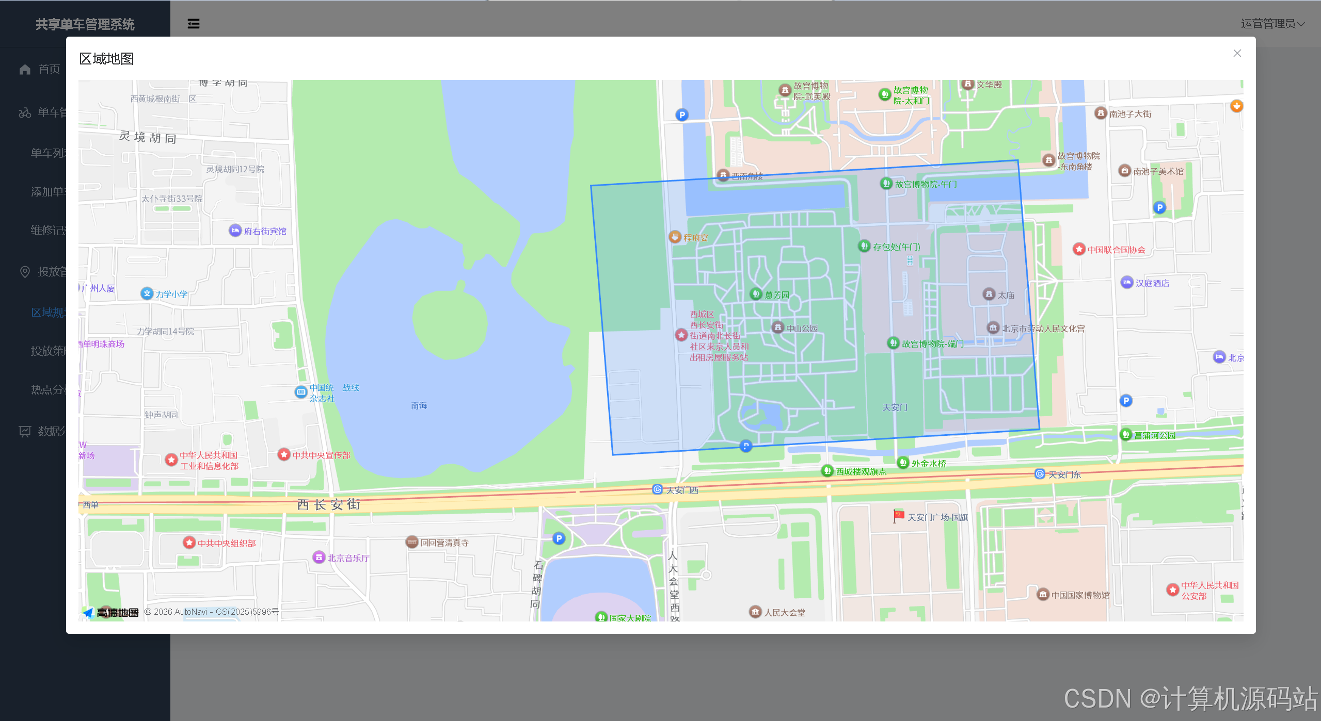Select the 首页 menu item

49,69
